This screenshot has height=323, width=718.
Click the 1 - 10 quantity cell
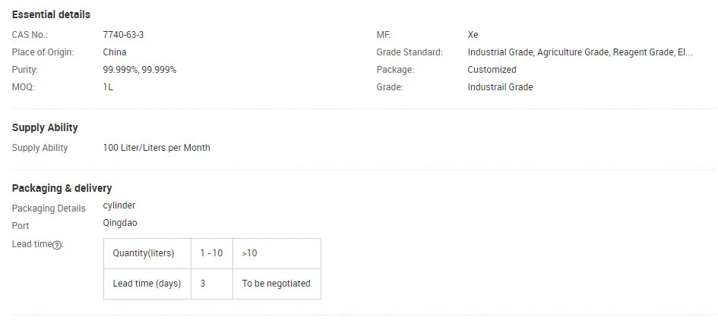(212, 253)
